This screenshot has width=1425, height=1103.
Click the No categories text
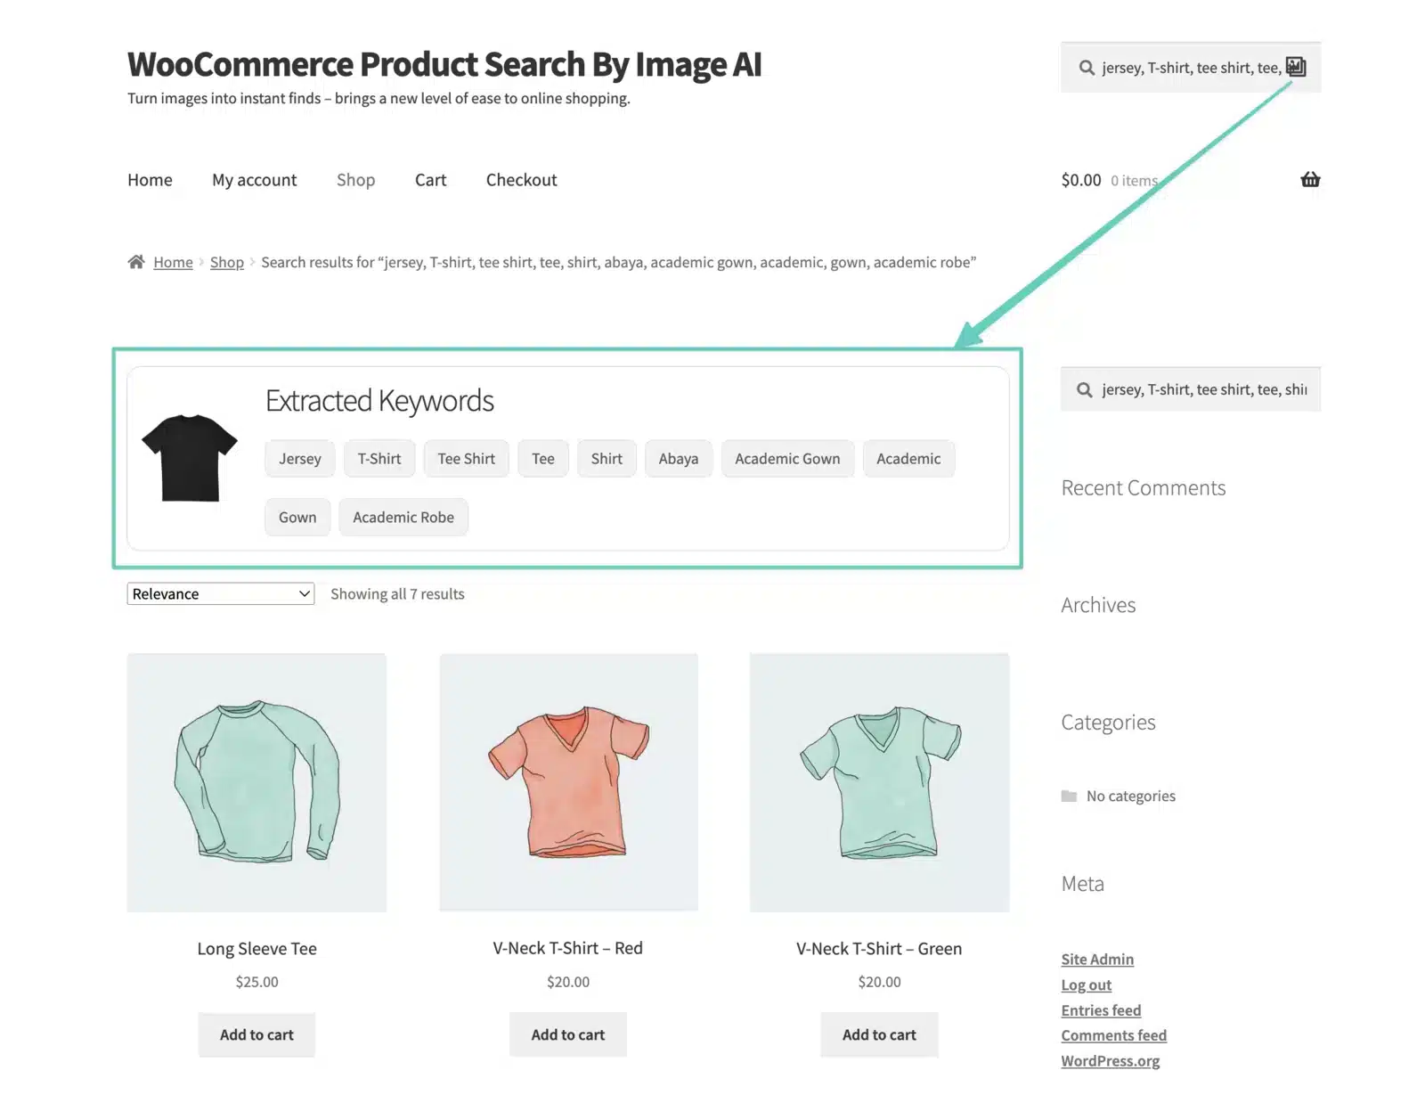(1131, 796)
